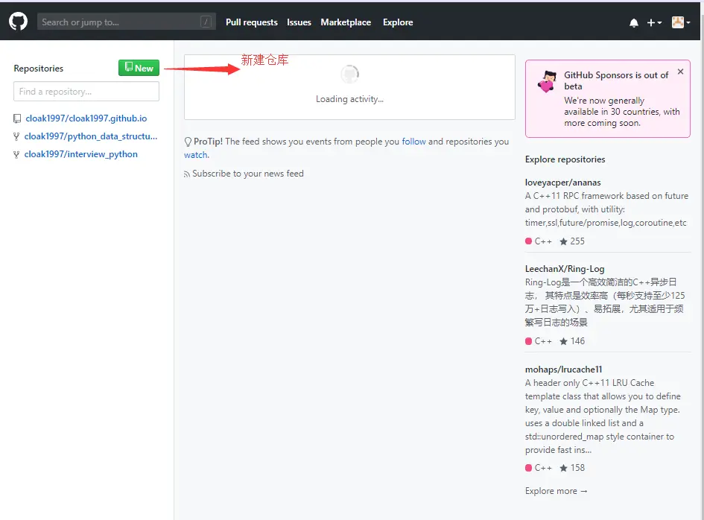Viewport: 704px width, 520px height.
Task: Click the GitHub Sponsors mascot image
Action: (x=548, y=82)
